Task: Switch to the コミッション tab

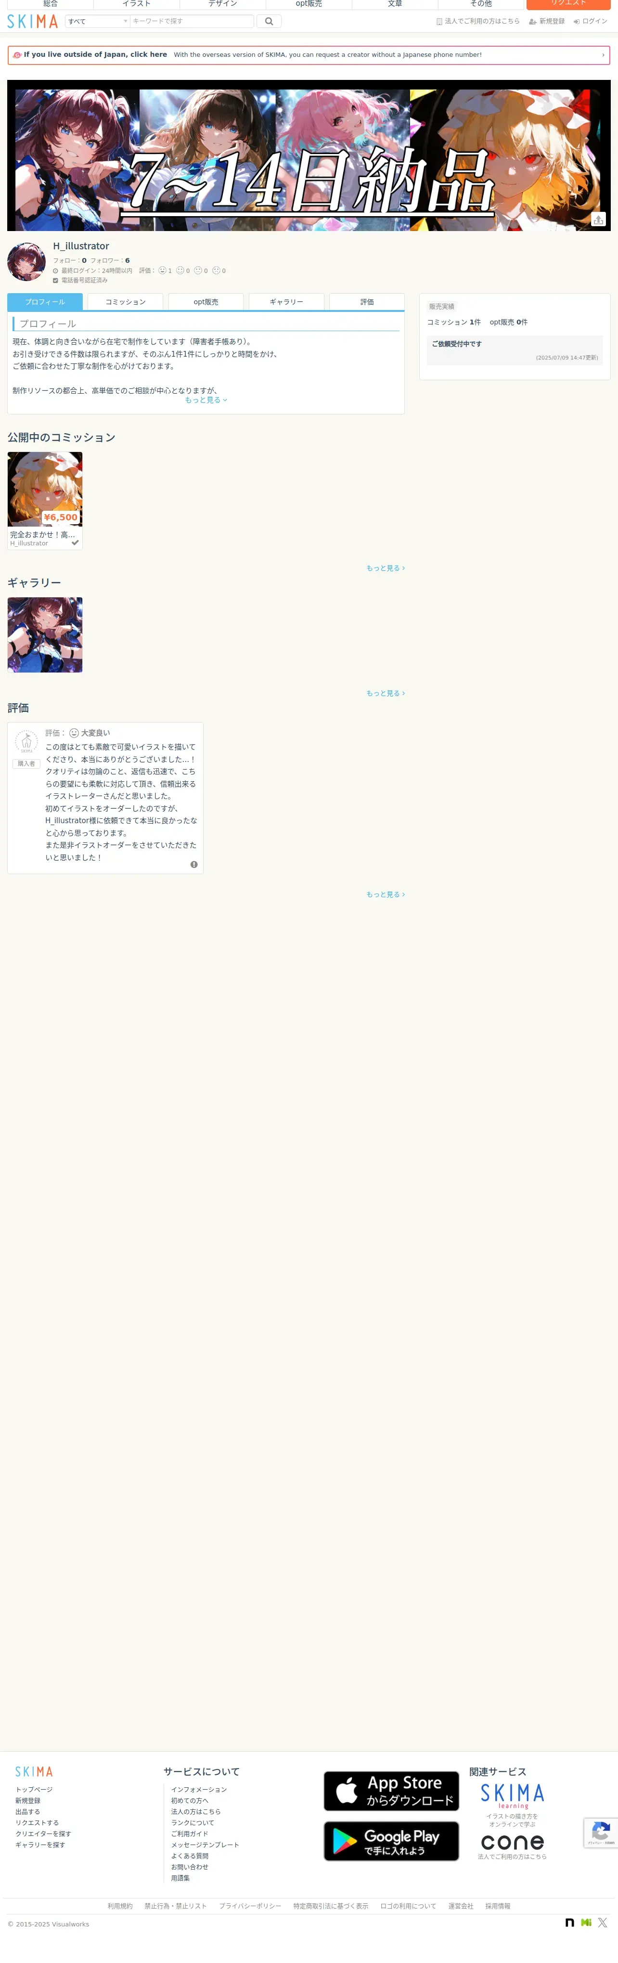Action: (126, 302)
